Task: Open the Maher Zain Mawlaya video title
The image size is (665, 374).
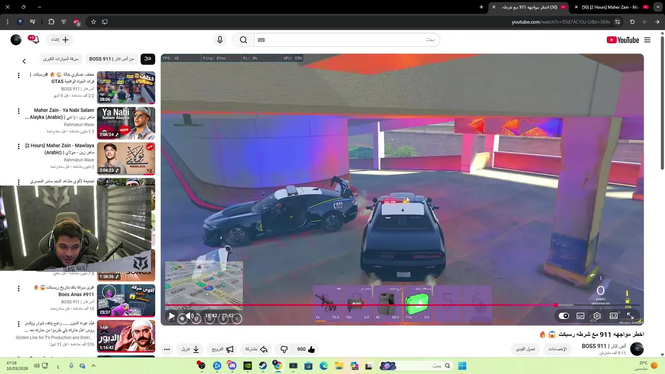Action: point(60,149)
